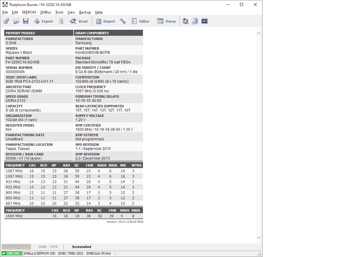Click the SMBus 0 EEPROM 52h status
Image resolution: width=346 pixels, height=257 pixels.
[x=40, y=253]
